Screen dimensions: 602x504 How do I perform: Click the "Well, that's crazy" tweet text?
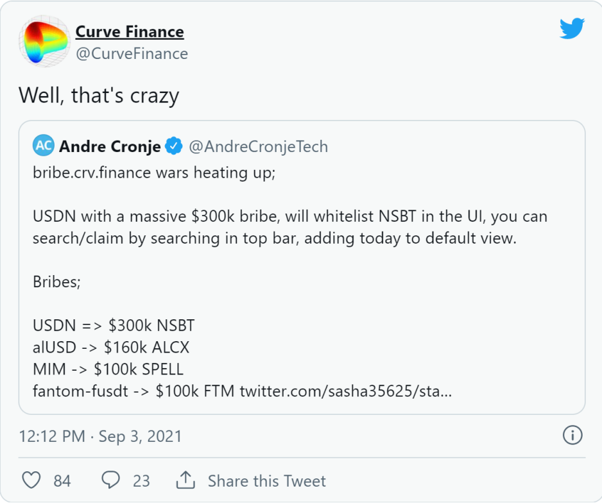(x=99, y=95)
